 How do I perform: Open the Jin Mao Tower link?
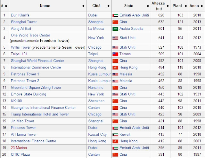(22, 121)
